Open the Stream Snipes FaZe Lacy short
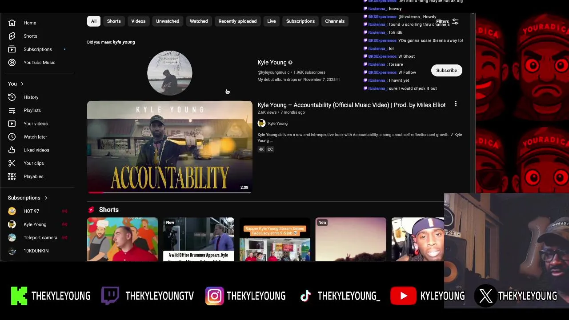 tap(275, 239)
